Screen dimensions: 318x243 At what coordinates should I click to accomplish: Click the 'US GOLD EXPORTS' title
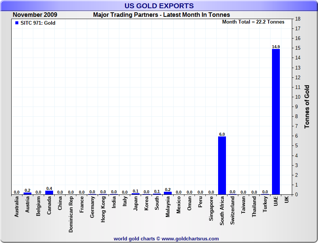(159, 6)
